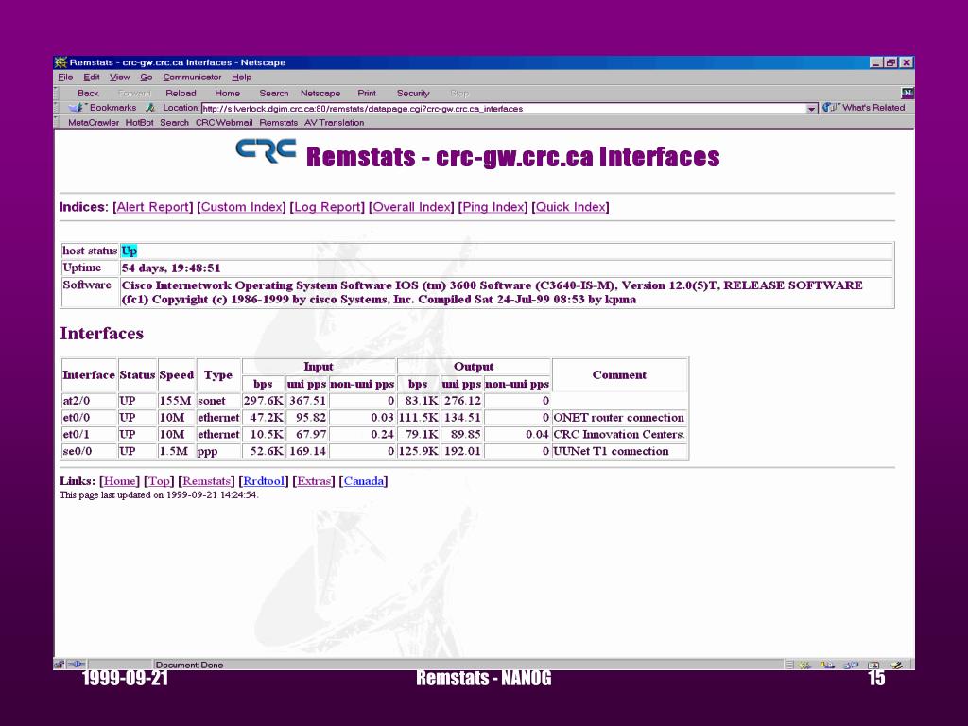The image size is (968, 726).
Task: Follow the Alert Report index link
Action: (x=153, y=207)
